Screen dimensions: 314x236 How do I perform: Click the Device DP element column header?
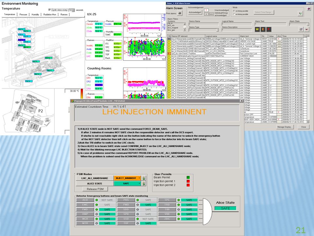[188, 36]
